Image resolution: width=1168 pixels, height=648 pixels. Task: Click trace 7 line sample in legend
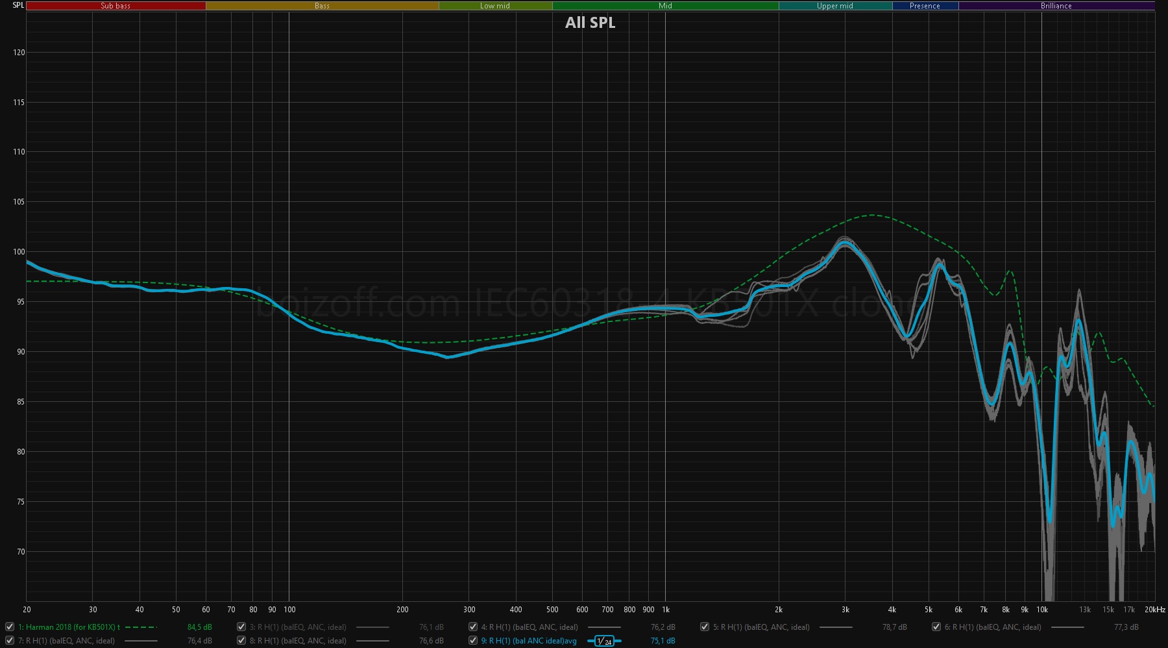141,641
